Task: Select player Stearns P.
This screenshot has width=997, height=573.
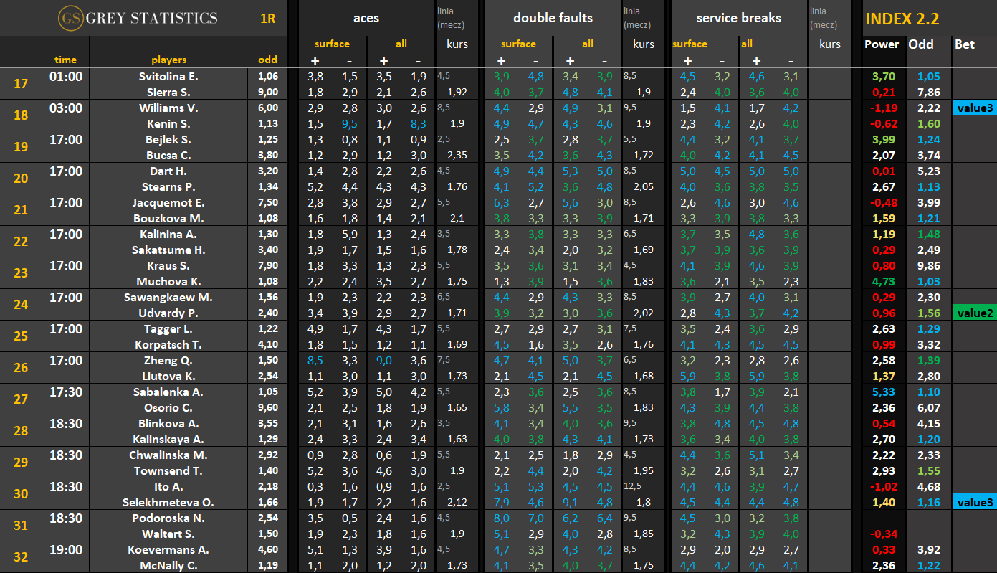Action: 168,186
